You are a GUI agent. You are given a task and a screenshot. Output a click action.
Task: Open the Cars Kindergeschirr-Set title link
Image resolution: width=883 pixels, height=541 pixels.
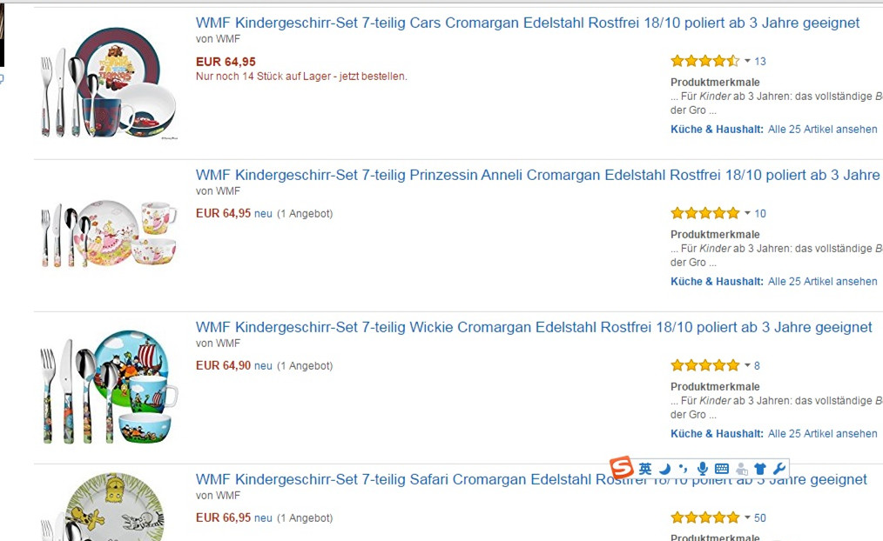click(x=528, y=23)
